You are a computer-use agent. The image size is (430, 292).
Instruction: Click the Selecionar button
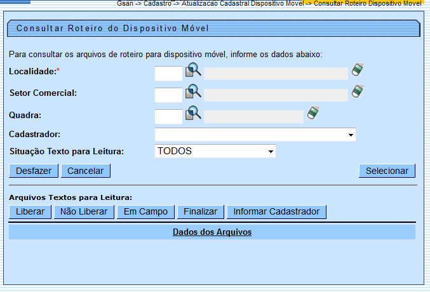coord(387,171)
